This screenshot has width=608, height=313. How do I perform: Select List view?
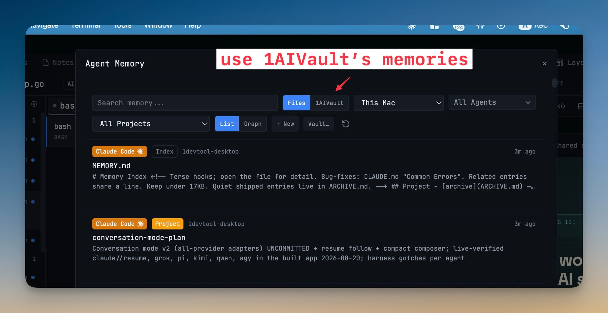tap(227, 124)
